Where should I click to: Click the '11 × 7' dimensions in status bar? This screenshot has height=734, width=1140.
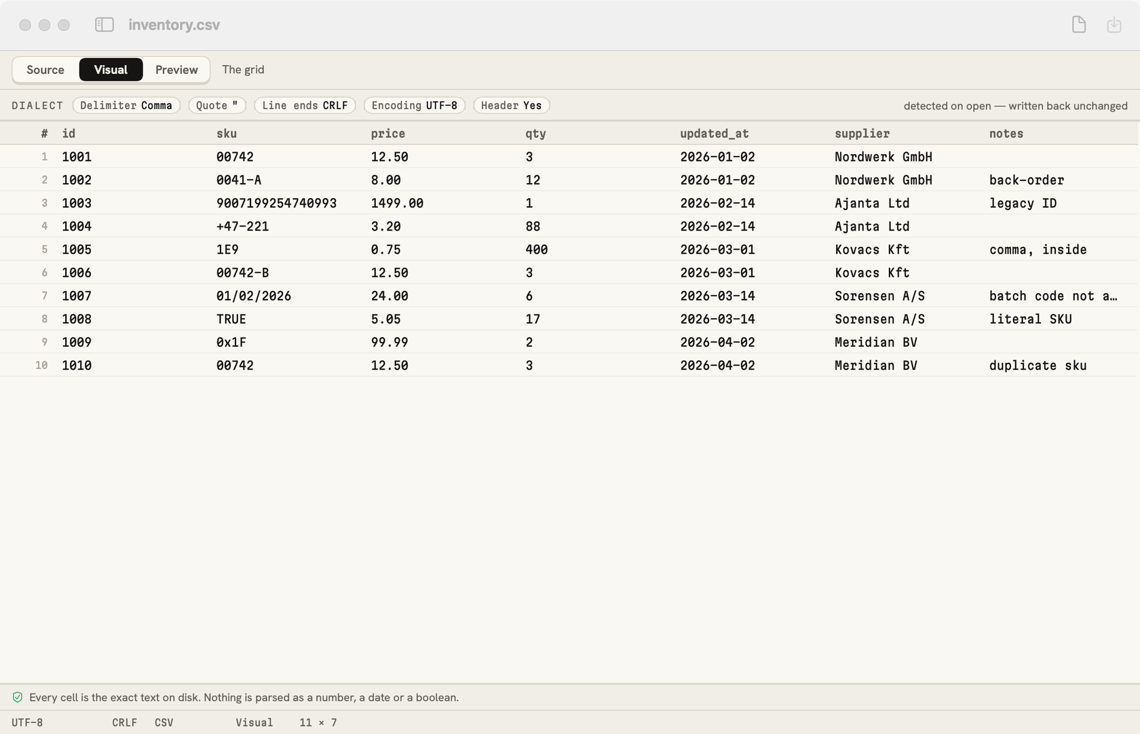pyautogui.click(x=318, y=722)
